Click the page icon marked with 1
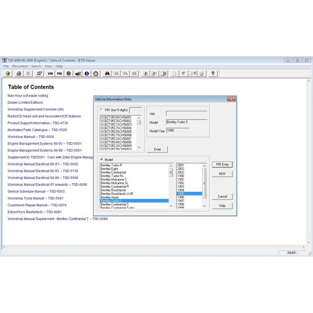This screenshot has height=313, width=313. tap(145, 74)
